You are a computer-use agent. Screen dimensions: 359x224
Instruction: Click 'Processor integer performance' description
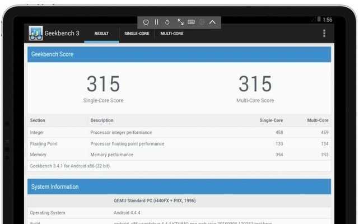(121, 132)
